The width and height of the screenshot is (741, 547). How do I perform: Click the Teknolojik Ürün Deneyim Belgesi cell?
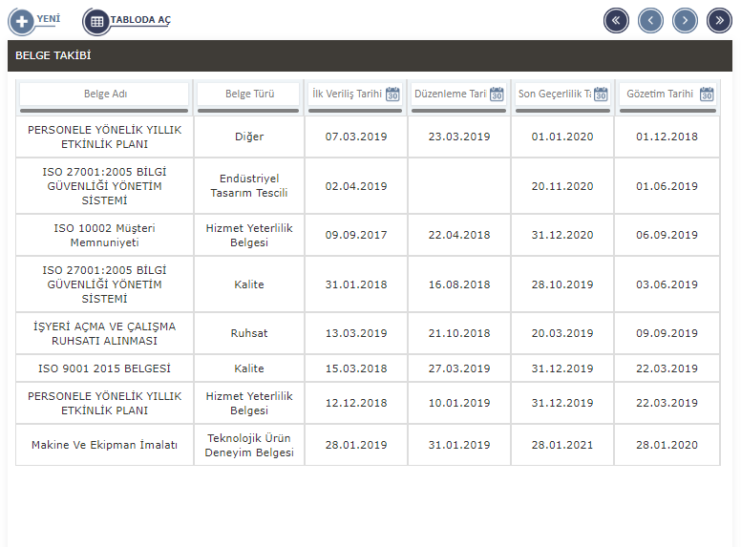point(249,445)
